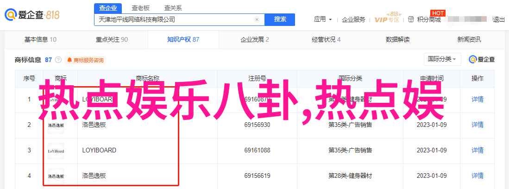509x189 pixels.
Task: Open the 应用 dropdown menu
Action: click(x=323, y=19)
